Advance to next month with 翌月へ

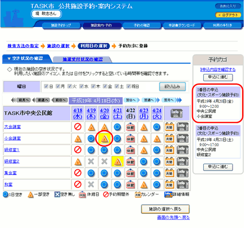(x=171, y=100)
